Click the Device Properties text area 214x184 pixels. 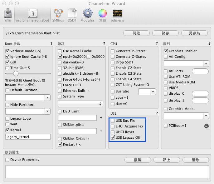coord(107,172)
